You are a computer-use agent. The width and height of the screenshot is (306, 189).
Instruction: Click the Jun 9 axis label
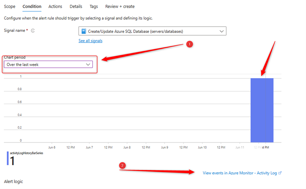164,147
